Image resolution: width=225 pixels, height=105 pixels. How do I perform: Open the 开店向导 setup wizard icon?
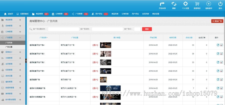(162, 4)
